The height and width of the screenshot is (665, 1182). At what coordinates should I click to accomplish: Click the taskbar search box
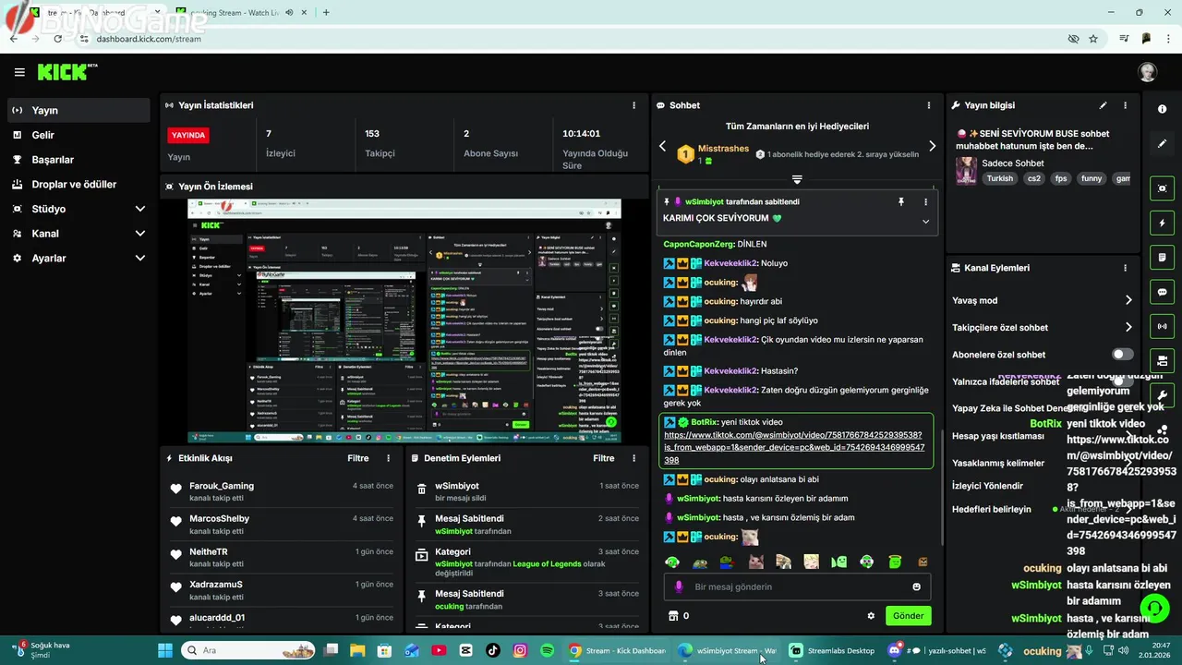(249, 650)
